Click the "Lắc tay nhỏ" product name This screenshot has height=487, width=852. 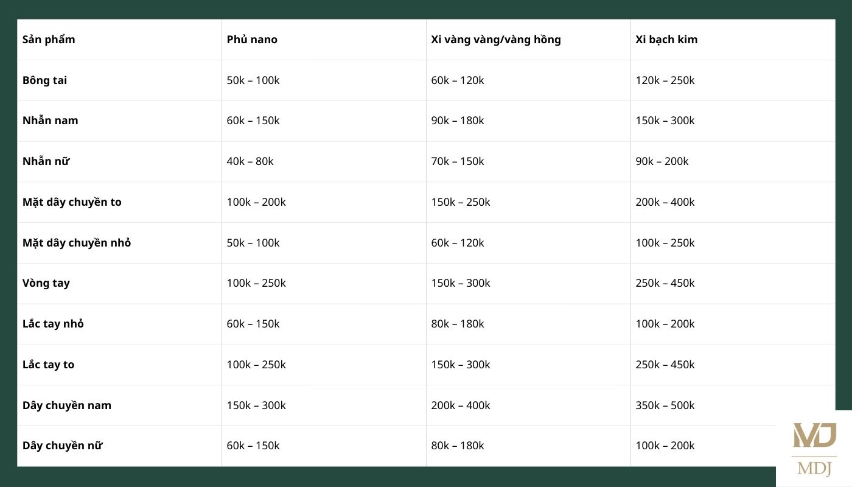point(53,324)
